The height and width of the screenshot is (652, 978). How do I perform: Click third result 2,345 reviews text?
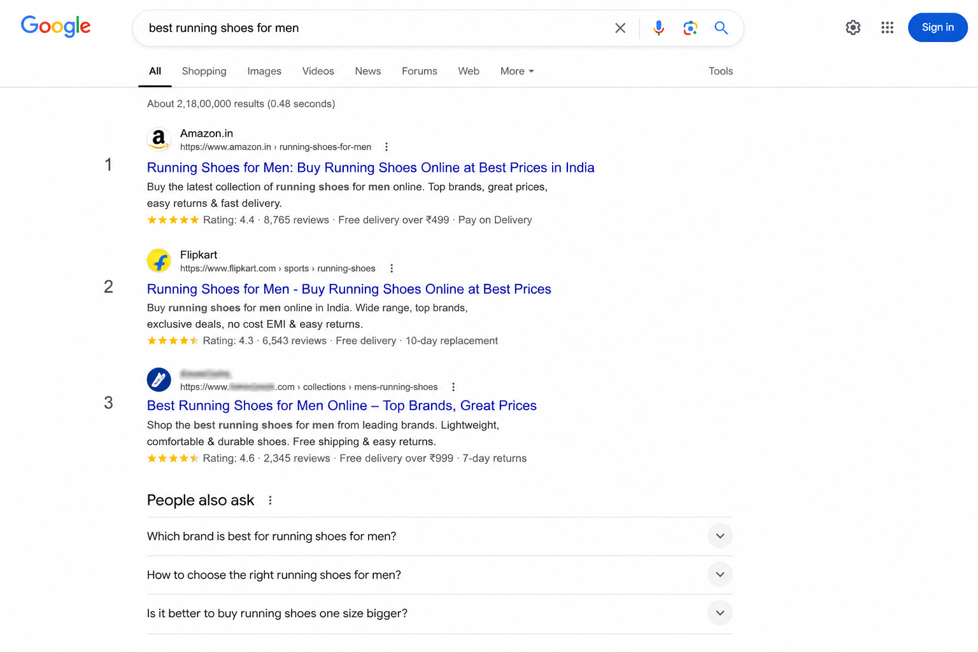coord(297,458)
